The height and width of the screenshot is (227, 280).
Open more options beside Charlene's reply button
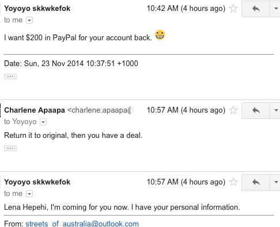tap(276, 110)
